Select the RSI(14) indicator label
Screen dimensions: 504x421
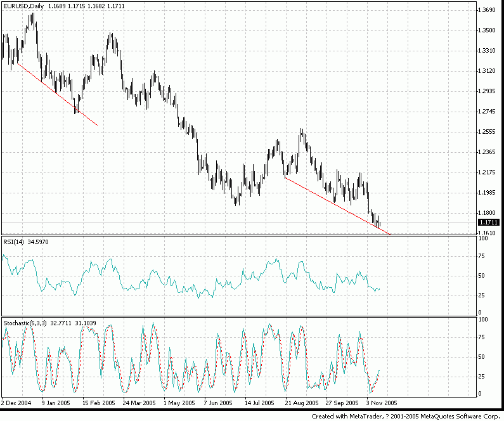(x=13, y=242)
